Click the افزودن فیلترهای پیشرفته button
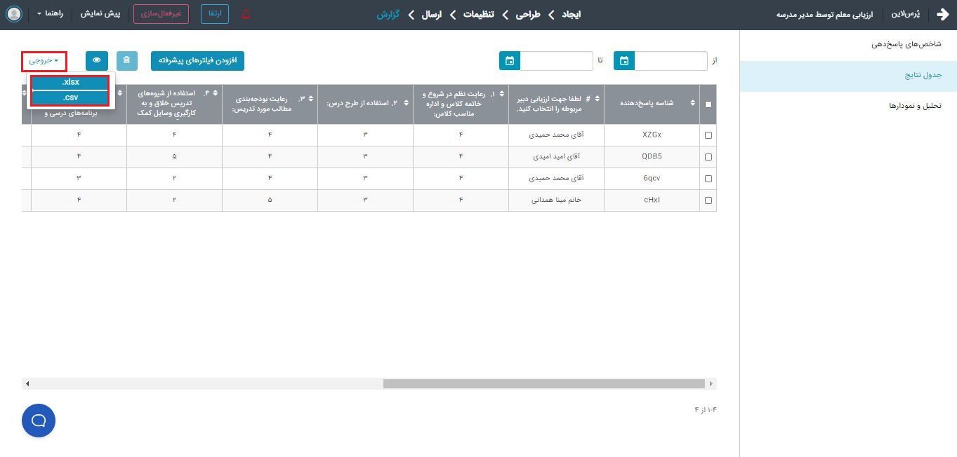The image size is (957, 457). pyautogui.click(x=197, y=61)
